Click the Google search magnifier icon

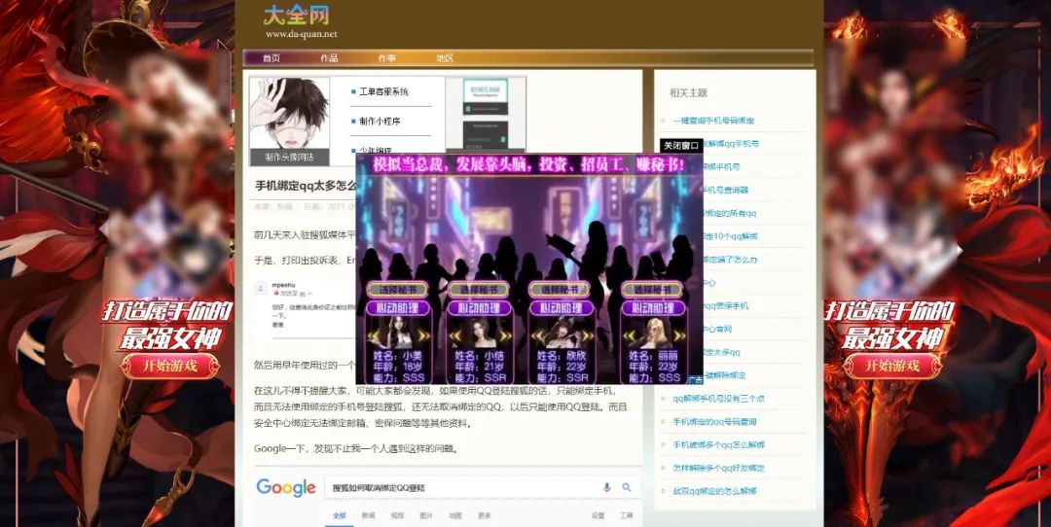coord(627,487)
